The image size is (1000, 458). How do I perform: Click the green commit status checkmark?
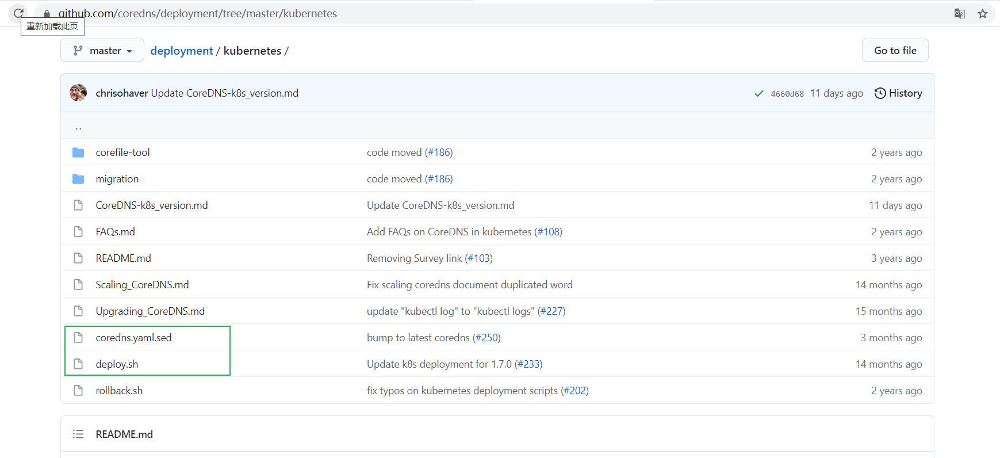759,93
